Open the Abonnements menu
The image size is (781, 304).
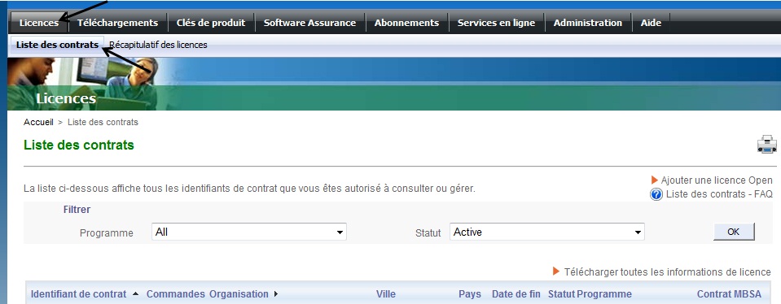406,23
